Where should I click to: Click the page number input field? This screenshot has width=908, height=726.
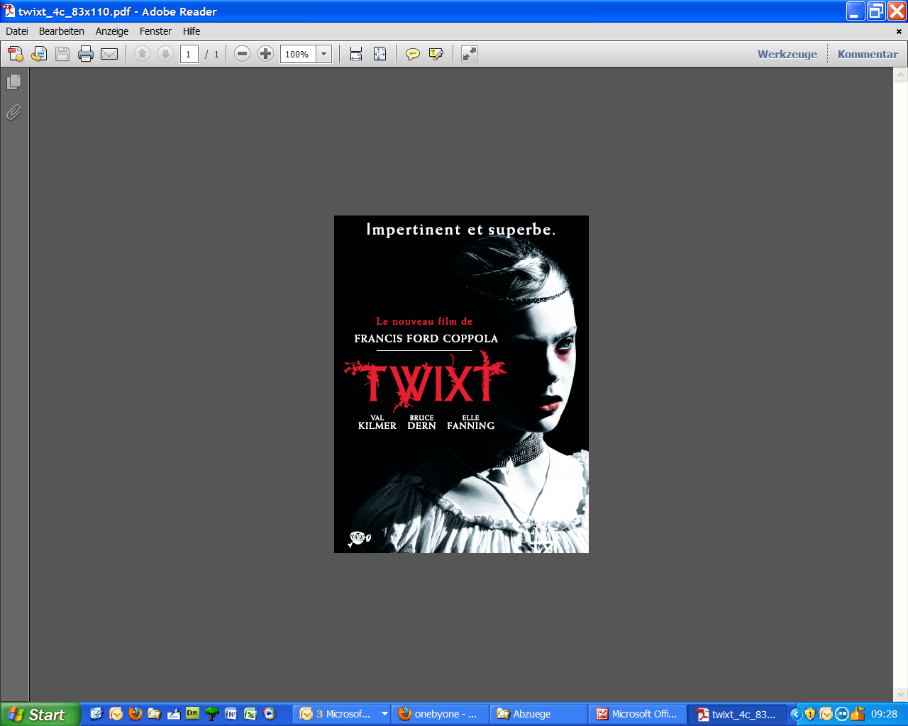[189, 54]
